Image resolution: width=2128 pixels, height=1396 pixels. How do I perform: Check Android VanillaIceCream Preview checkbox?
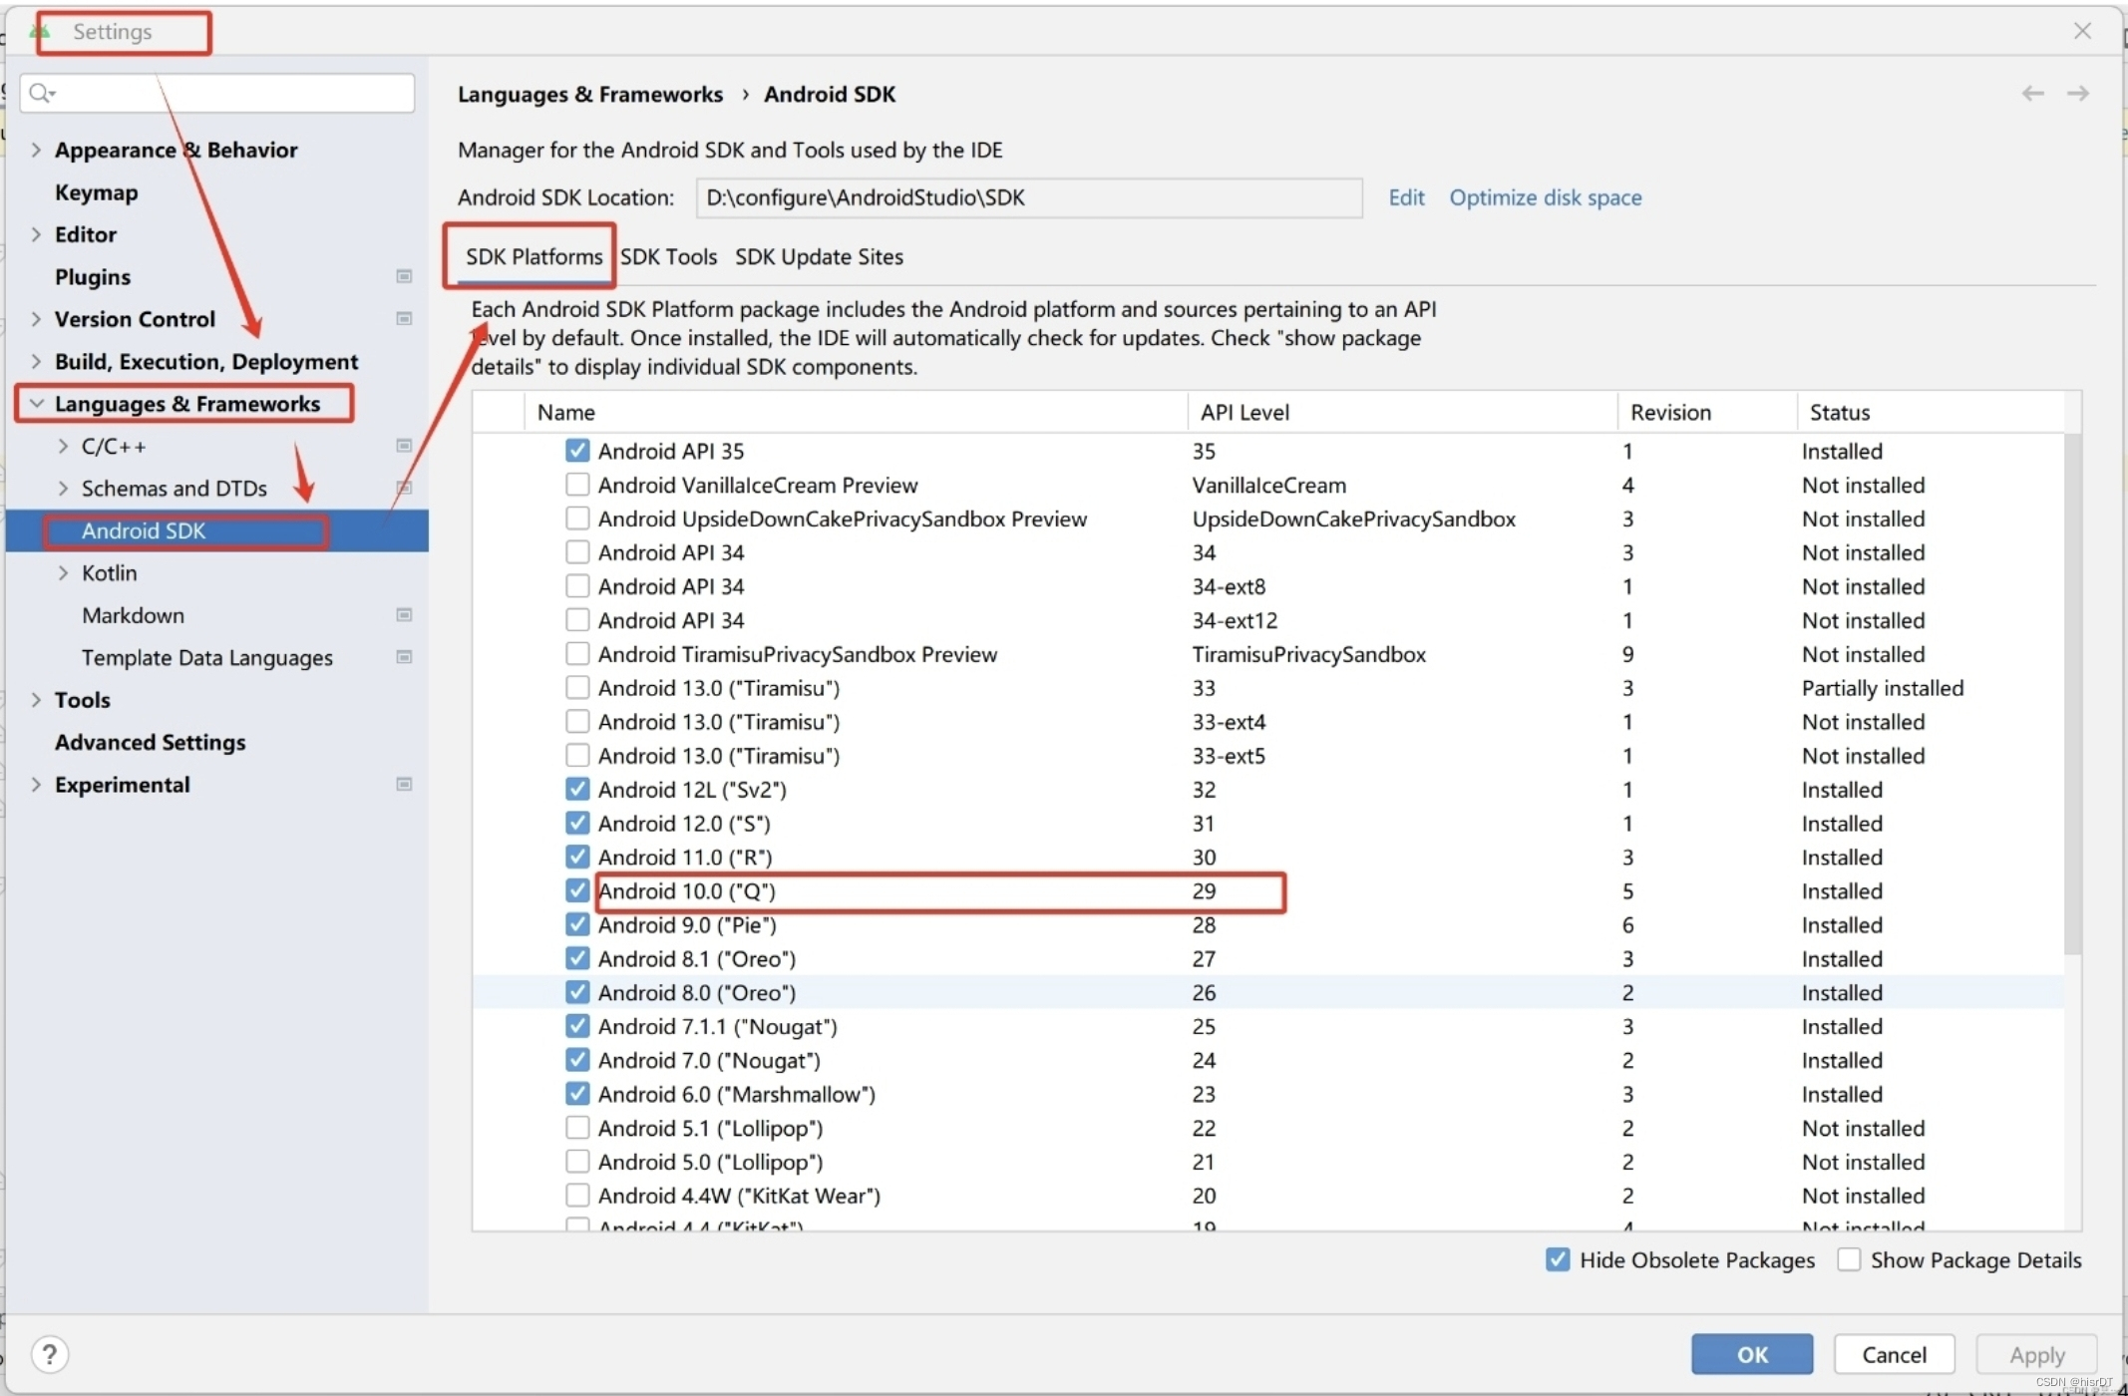coord(577,485)
